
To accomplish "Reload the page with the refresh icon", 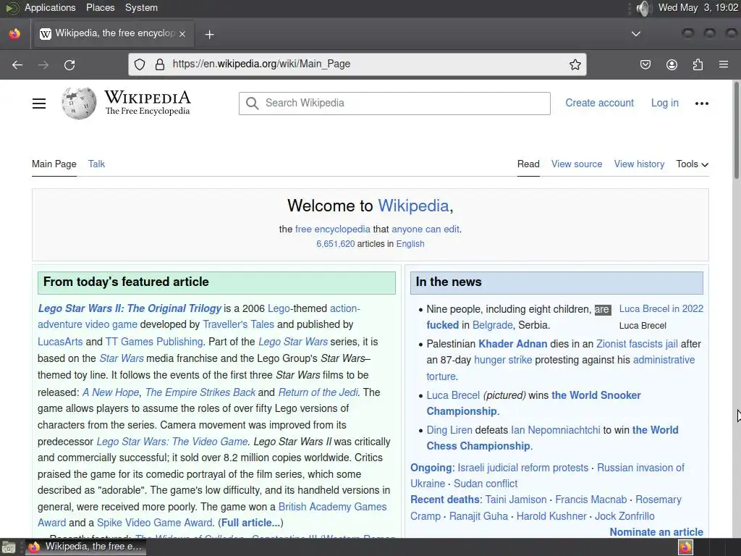I will click(x=69, y=64).
